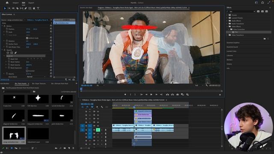This screenshot has height=154, width=274.
Task: Toggle Mask Feather stopwatch animation
Action: click(x=9, y=62)
